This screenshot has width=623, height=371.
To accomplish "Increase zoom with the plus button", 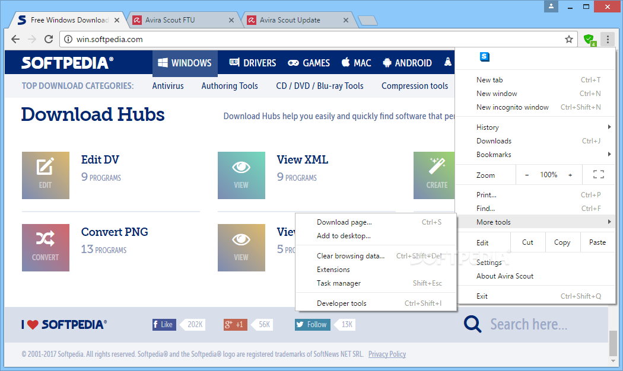I will [x=570, y=175].
